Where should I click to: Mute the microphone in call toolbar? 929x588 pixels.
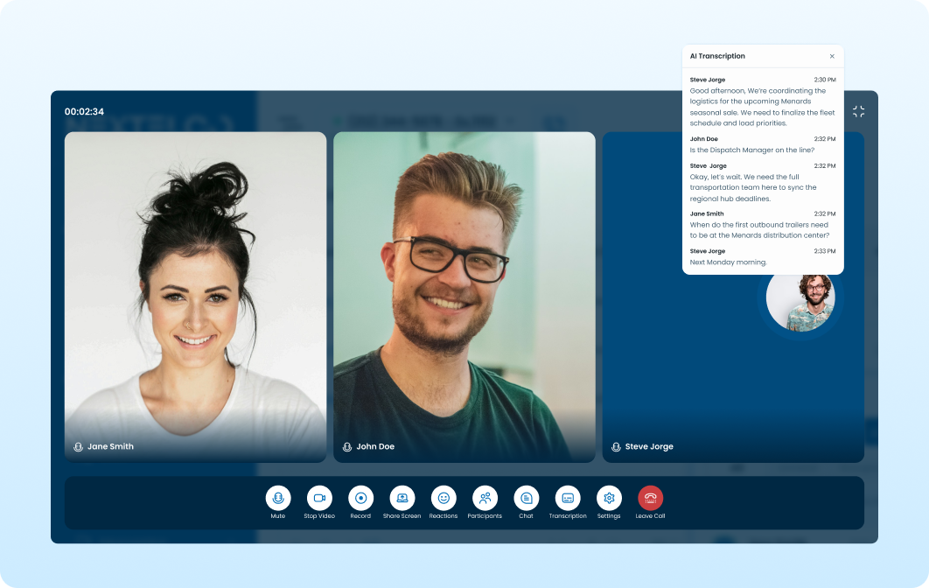coord(278,498)
